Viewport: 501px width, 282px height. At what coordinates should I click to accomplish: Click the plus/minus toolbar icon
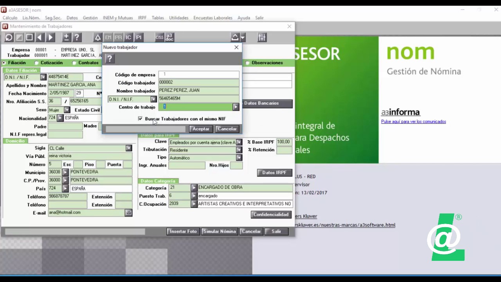click(x=67, y=38)
